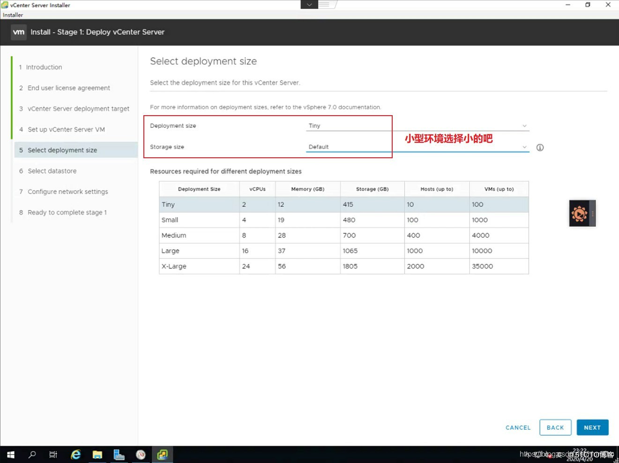Go to End user license agreement step
This screenshot has width=619, height=463.
[x=69, y=88]
